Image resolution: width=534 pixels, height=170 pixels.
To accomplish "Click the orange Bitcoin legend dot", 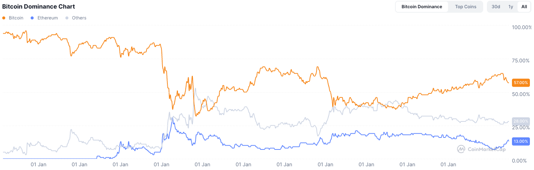I will [4, 18].
